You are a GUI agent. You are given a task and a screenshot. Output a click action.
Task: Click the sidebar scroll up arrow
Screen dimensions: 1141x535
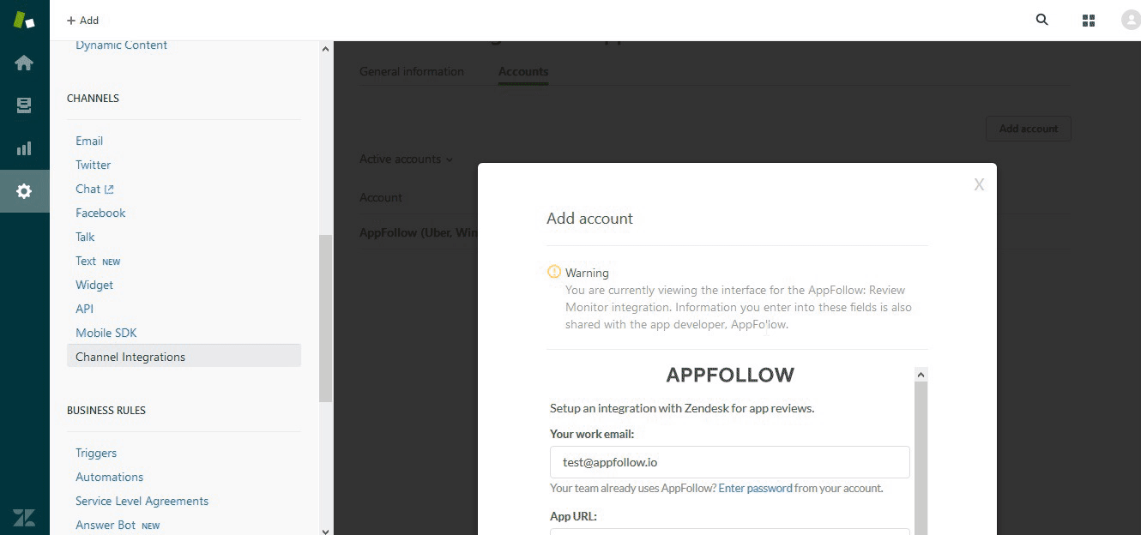tap(325, 49)
